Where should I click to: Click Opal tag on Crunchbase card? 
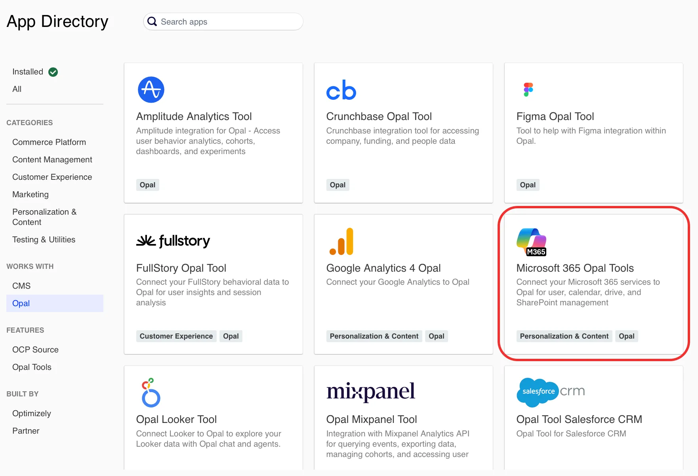[x=338, y=185]
